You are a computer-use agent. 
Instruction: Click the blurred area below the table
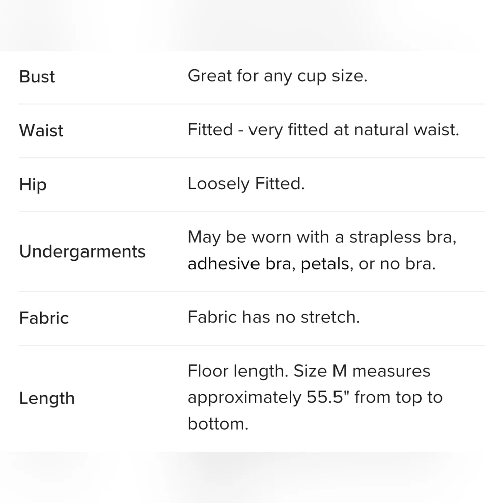[x=251, y=477]
